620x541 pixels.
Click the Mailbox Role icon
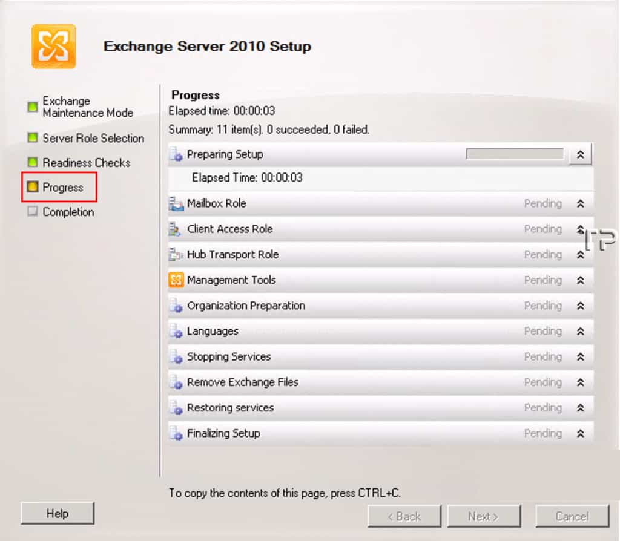coord(176,203)
